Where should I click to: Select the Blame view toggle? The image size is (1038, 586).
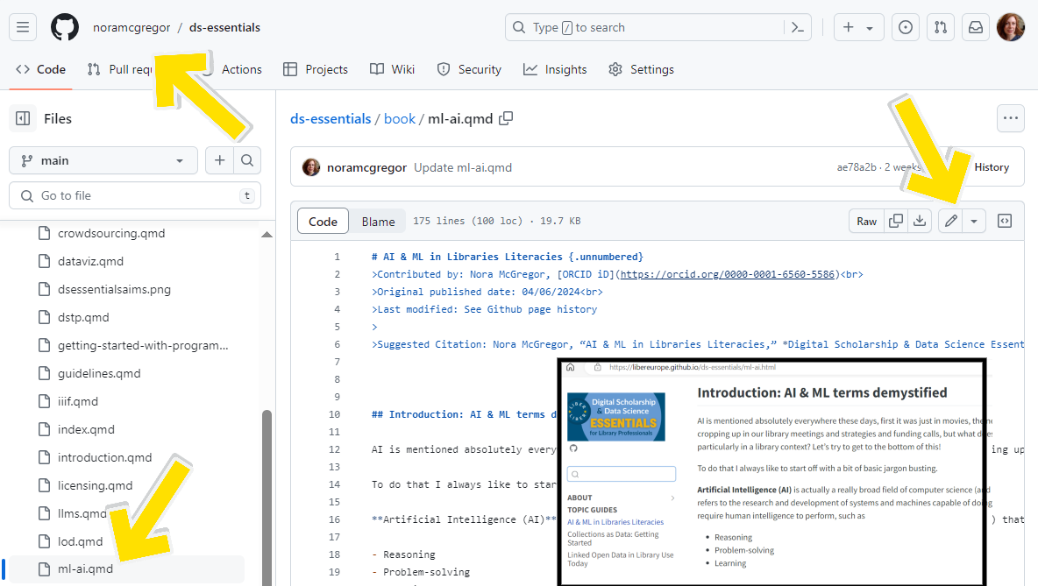click(x=378, y=222)
